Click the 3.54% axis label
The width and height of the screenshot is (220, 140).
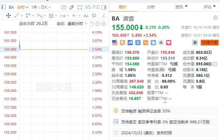(x=97, y=49)
